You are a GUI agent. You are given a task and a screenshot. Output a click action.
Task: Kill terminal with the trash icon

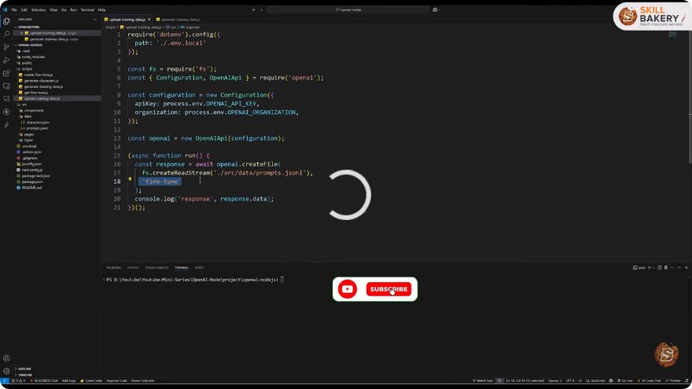[x=666, y=268]
